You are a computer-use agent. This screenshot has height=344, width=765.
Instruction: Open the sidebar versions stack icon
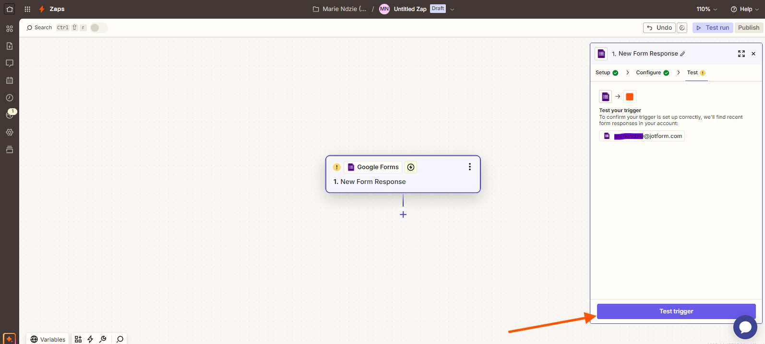[10, 149]
